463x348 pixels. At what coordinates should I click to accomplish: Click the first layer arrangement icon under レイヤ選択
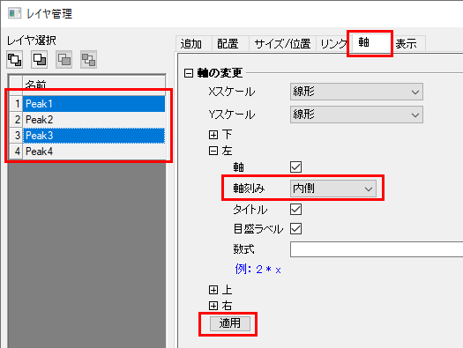(x=14, y=60)
